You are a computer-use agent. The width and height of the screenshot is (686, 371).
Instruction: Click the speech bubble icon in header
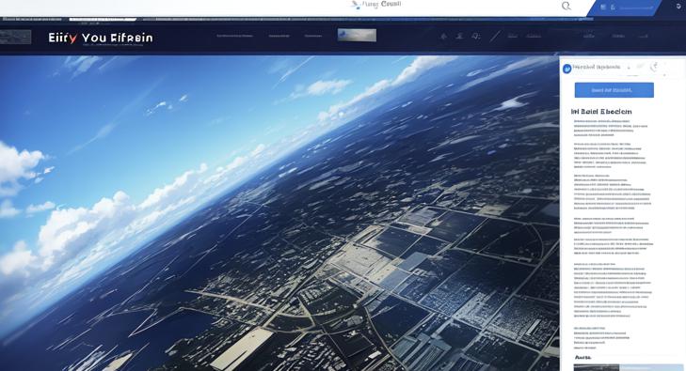[x=476, y=37]
